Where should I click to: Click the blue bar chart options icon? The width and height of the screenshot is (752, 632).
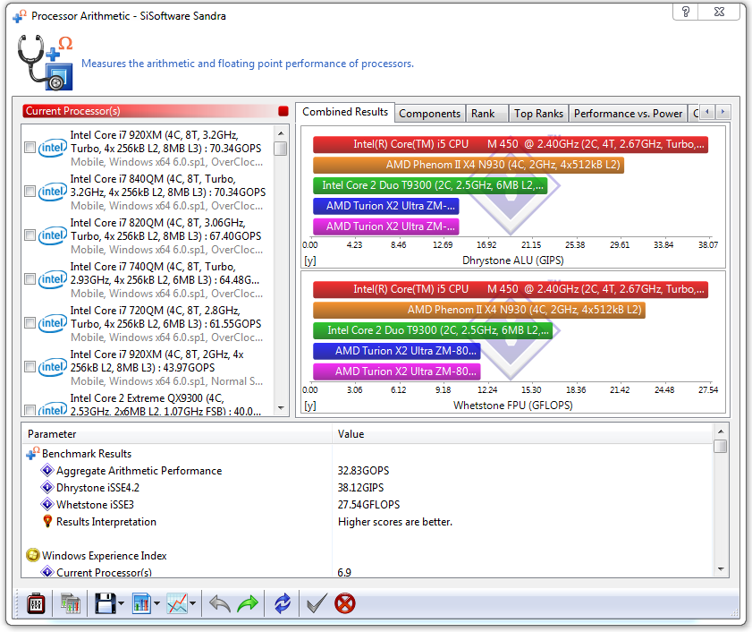click(x=141, y=603)
